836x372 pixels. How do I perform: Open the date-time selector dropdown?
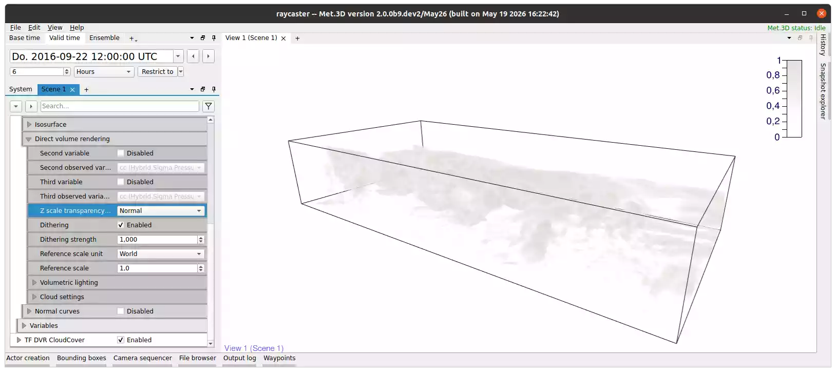click(178, 56)
